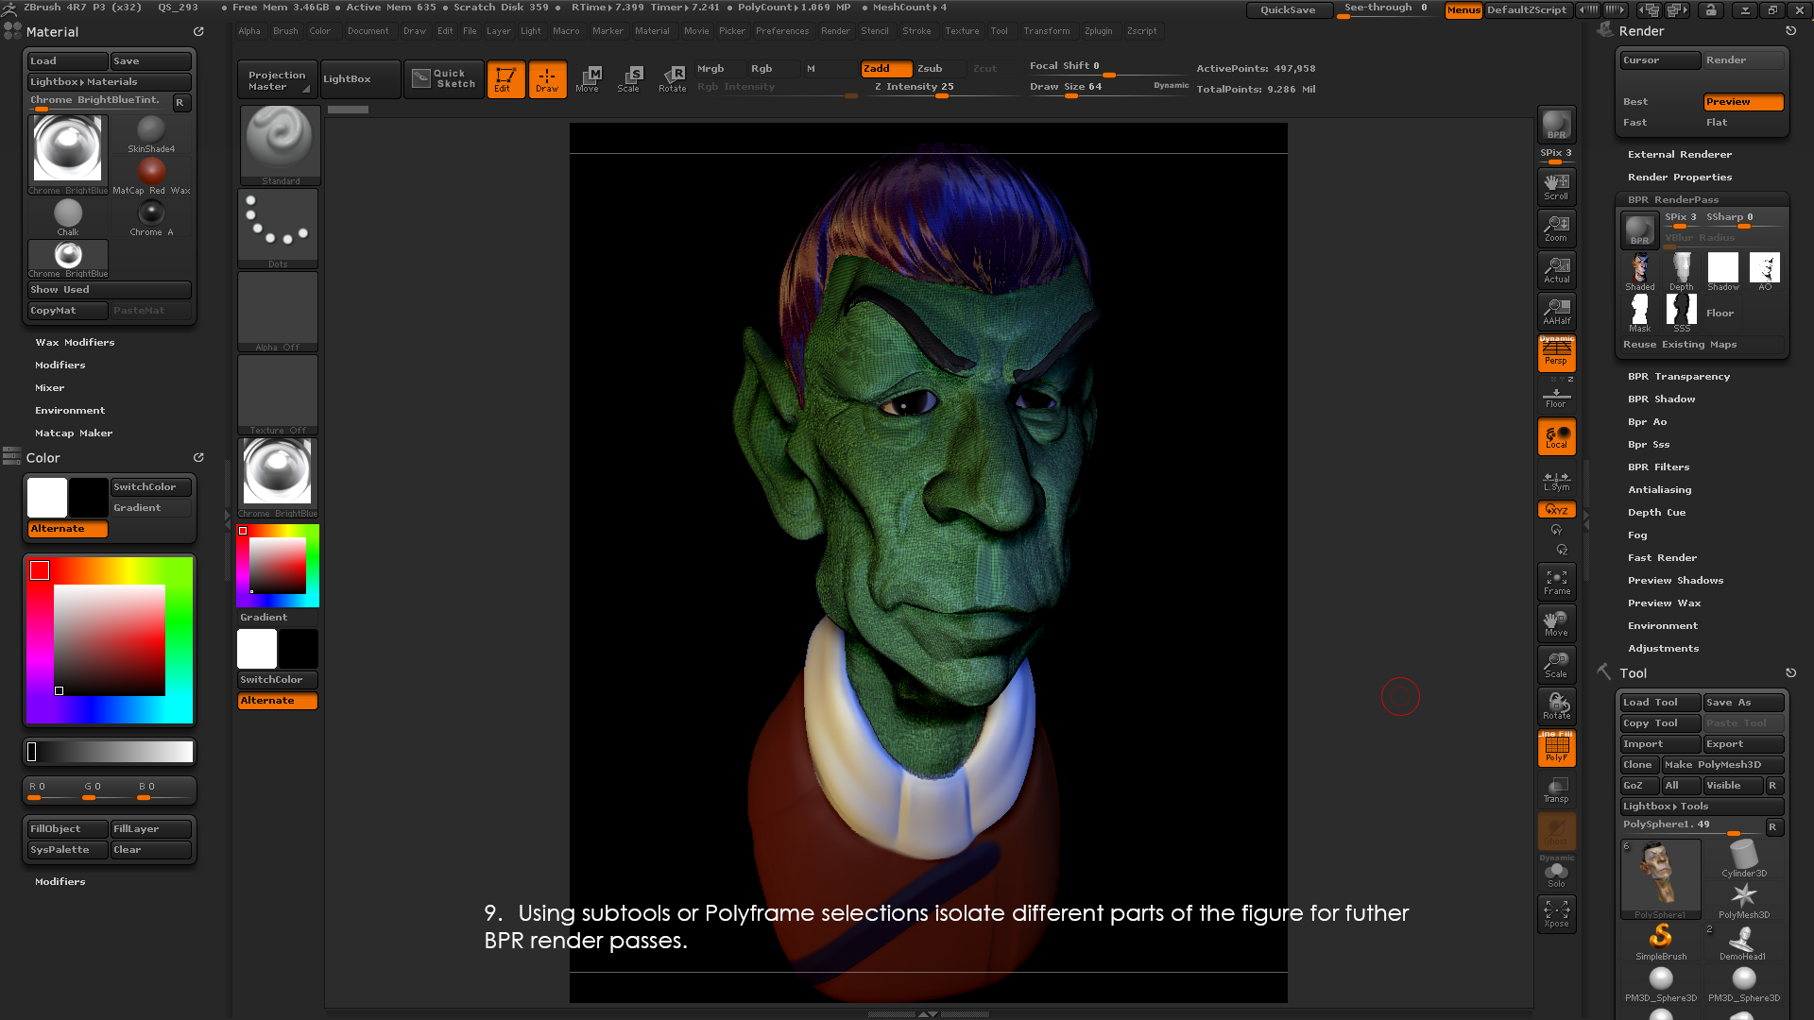Click the QuickSave button
Screen dimensions: 1814x1020
tap(1287, 10)
